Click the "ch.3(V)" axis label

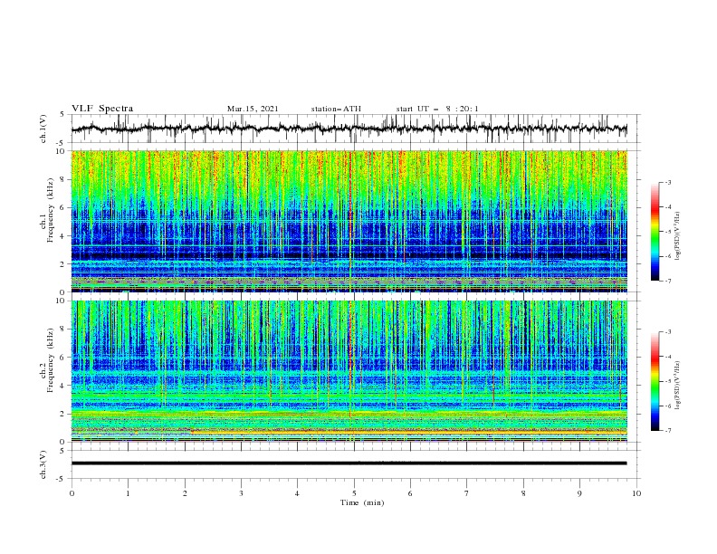pos(43,464)
